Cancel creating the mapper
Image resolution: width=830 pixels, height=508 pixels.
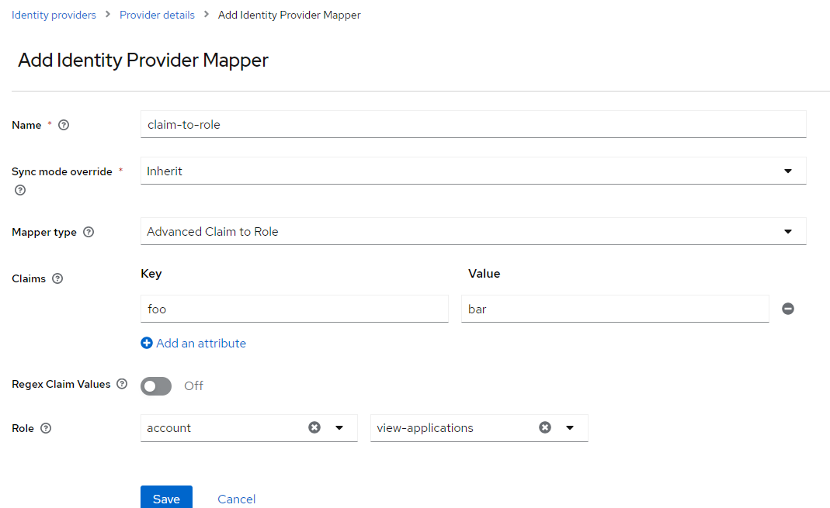click(236, 499)
